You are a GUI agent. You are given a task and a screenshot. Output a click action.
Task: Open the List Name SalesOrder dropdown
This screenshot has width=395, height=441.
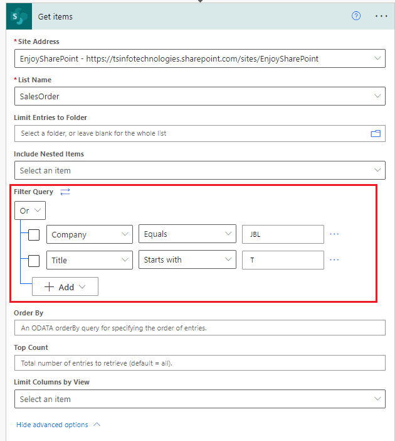[200, 96]
